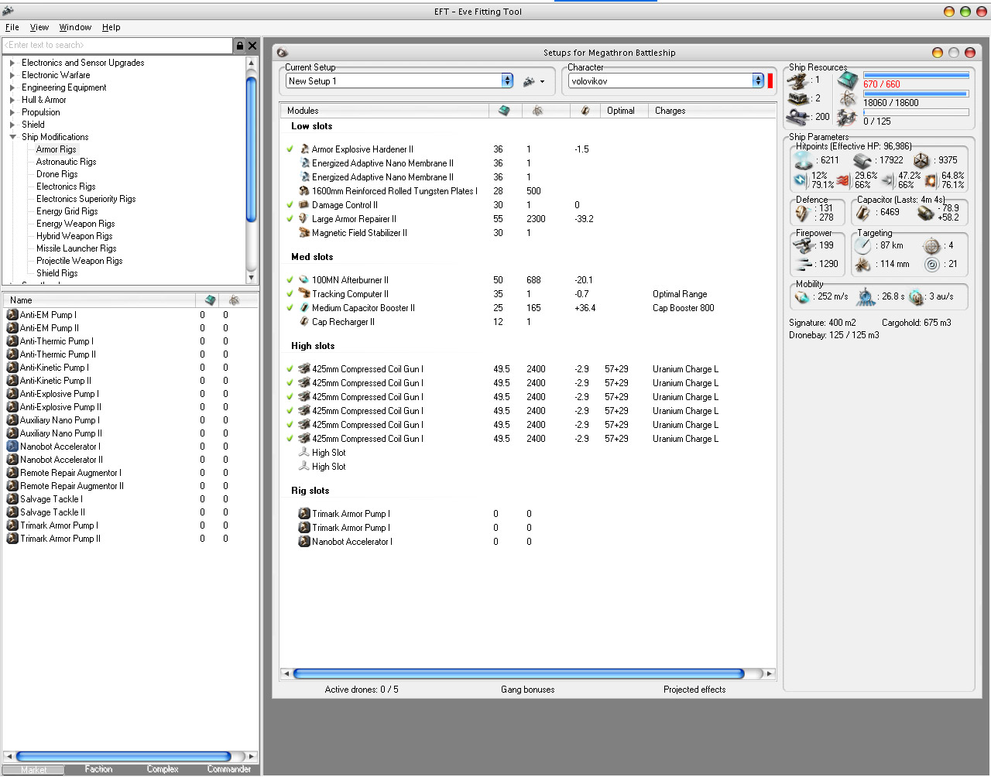This screenshot has height=777, width=991.
Task: Clear search with the X icon
Action: (252, 46)
